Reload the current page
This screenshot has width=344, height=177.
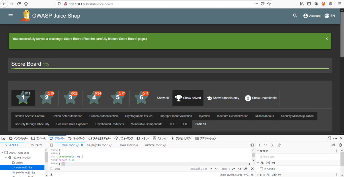[x=19, y=4]
